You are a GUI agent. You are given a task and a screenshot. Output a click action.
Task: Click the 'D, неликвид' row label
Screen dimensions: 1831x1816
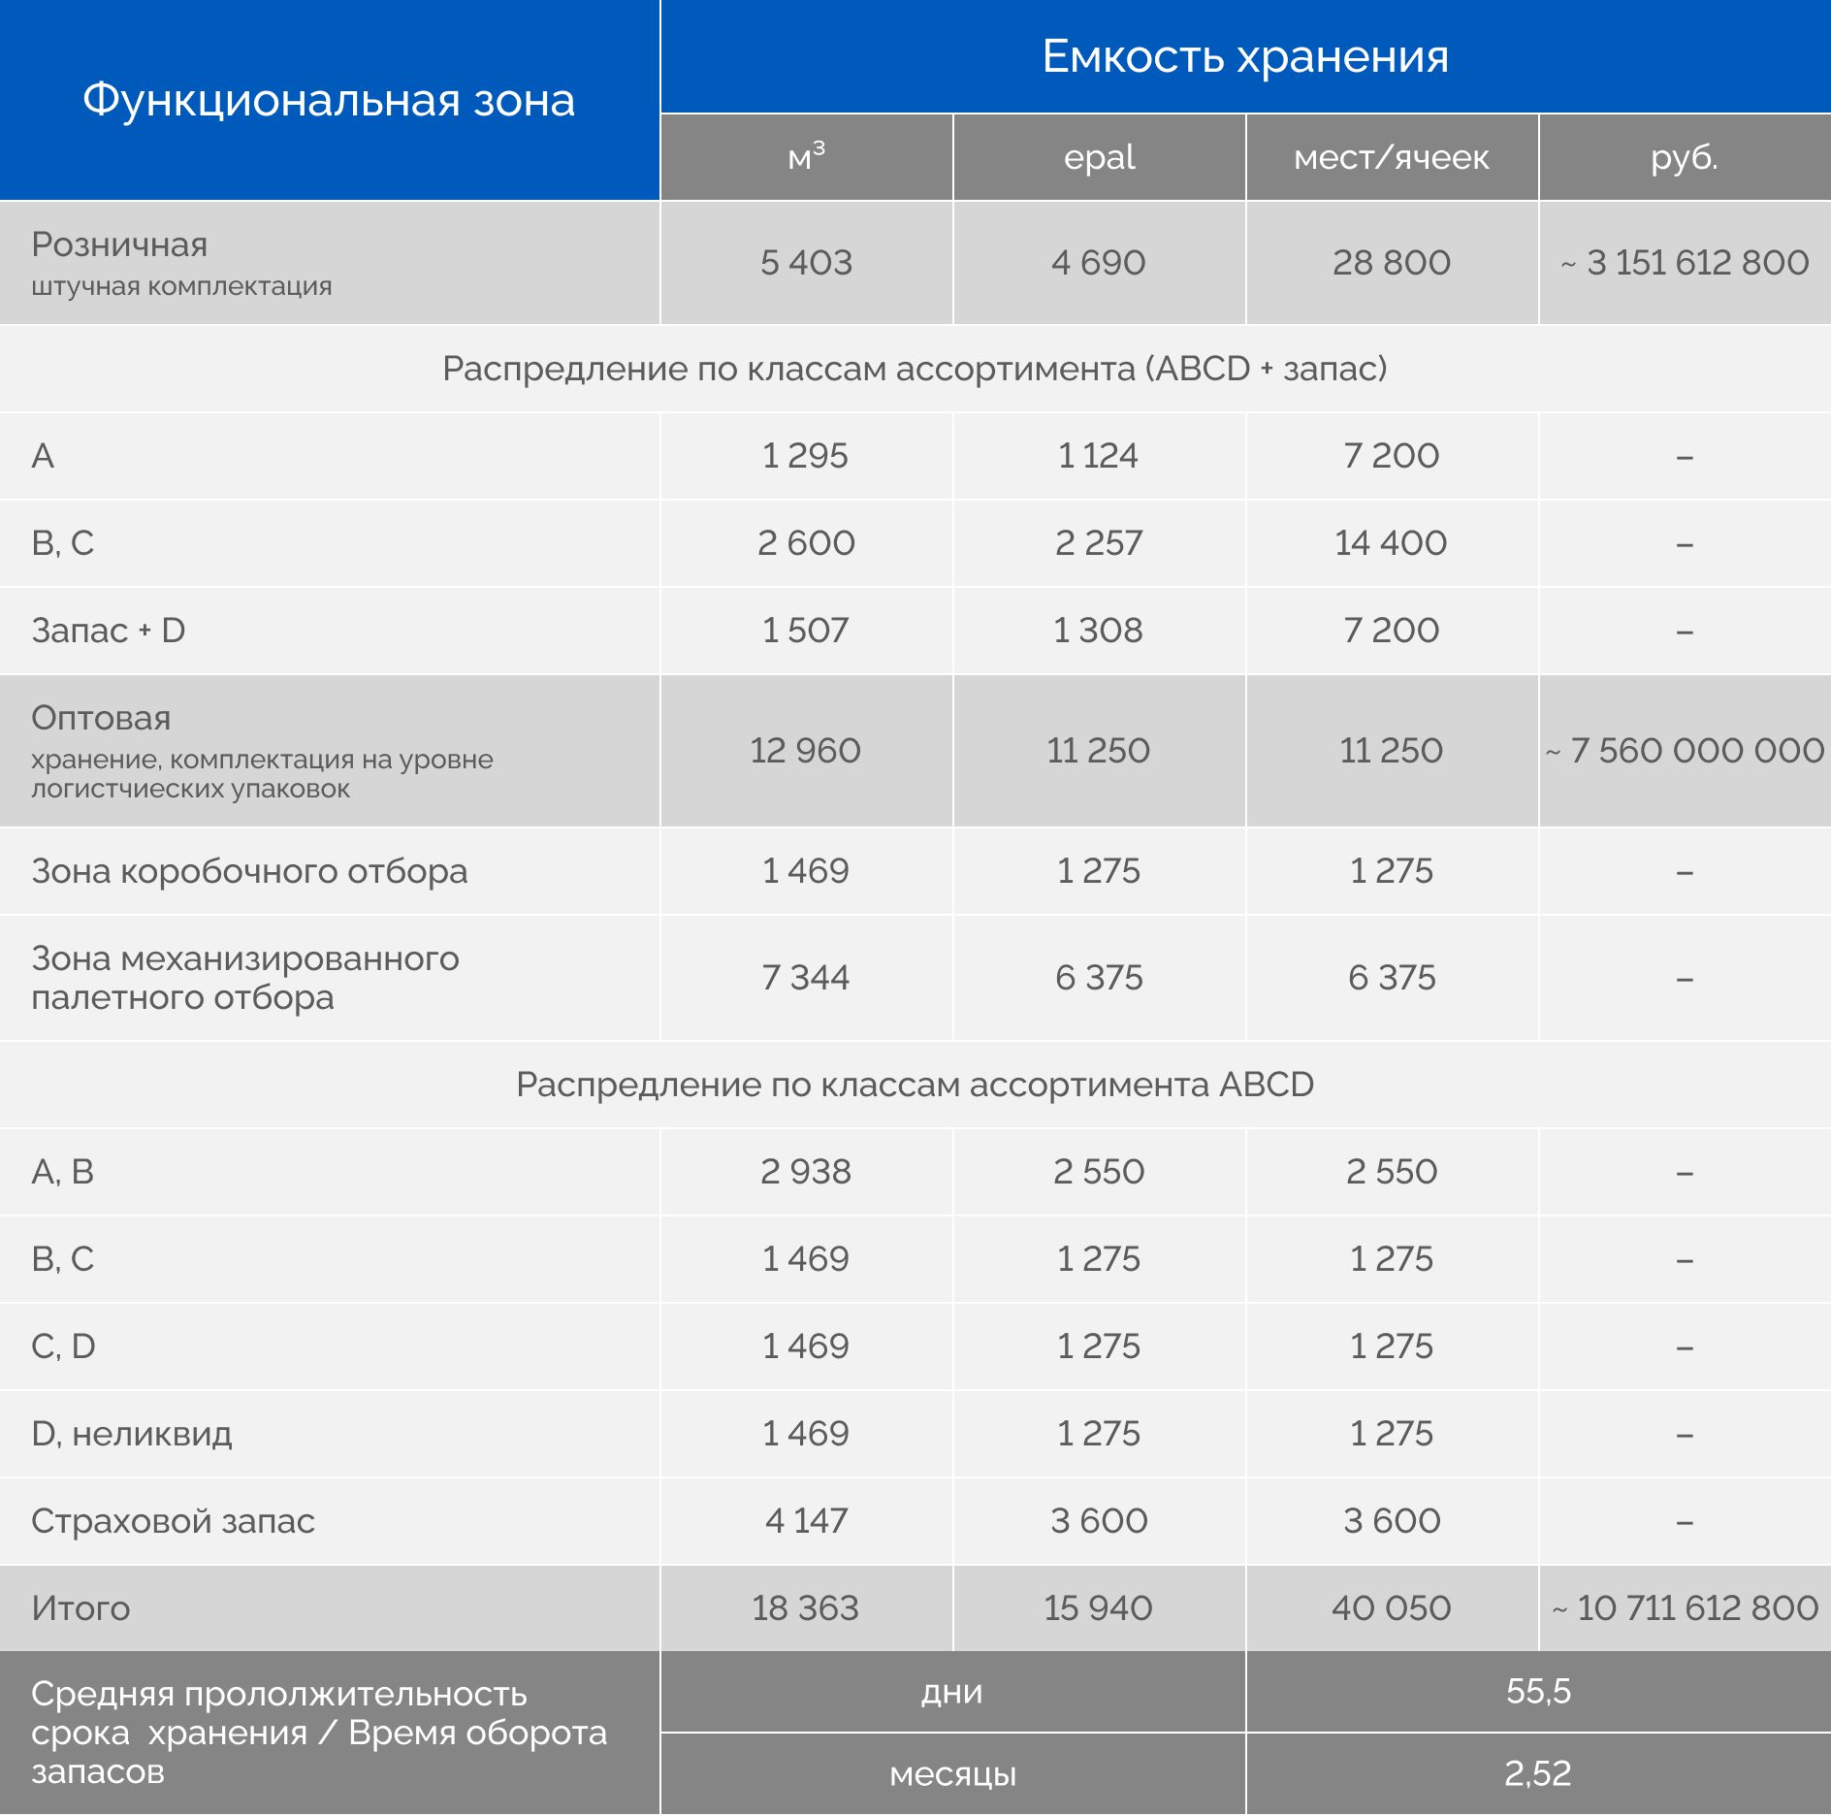tap(132, 1434)
